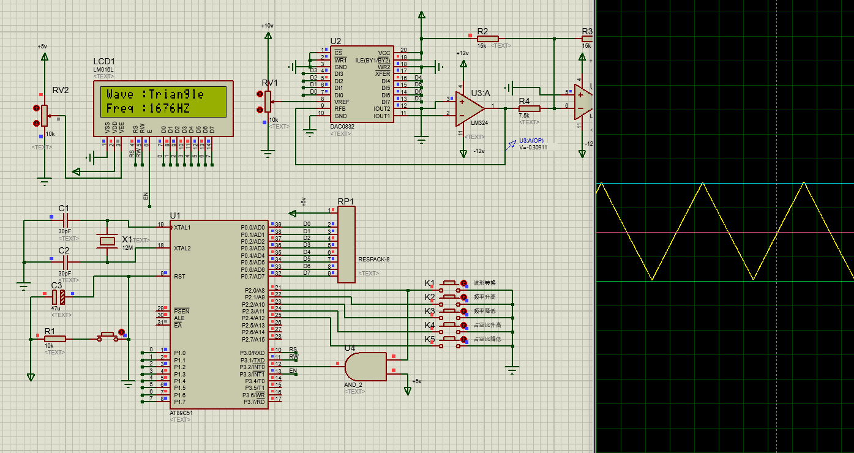This screenshot has width=854, height=453.
Task: Click RV2 potentiometer's lower red adjust button
Action: (36, 124)
